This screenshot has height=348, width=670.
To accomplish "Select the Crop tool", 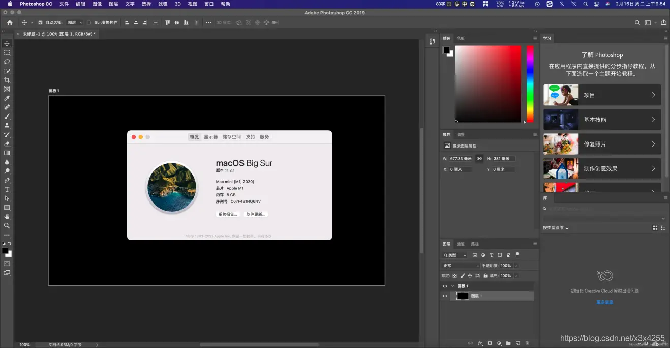I will (x=7, y=80).
